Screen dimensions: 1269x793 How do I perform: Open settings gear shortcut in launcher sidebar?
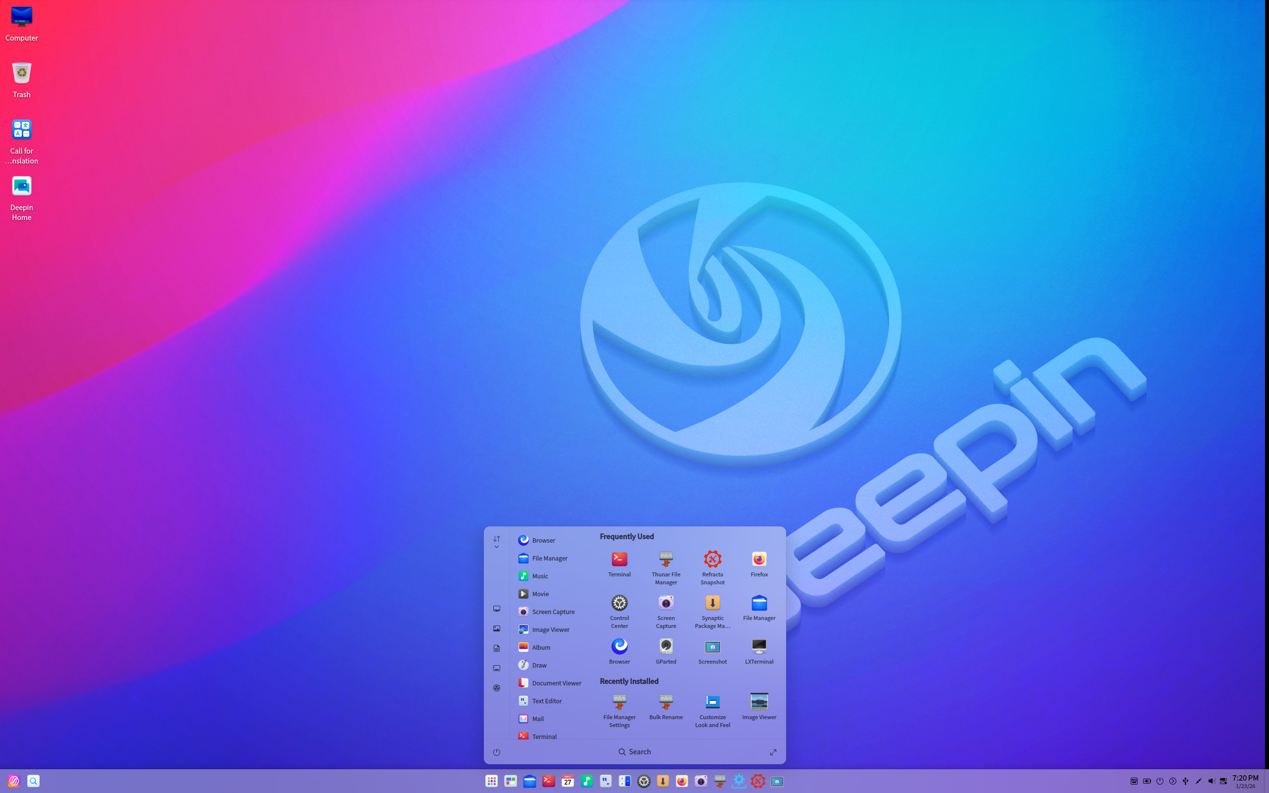coord(496,688)
